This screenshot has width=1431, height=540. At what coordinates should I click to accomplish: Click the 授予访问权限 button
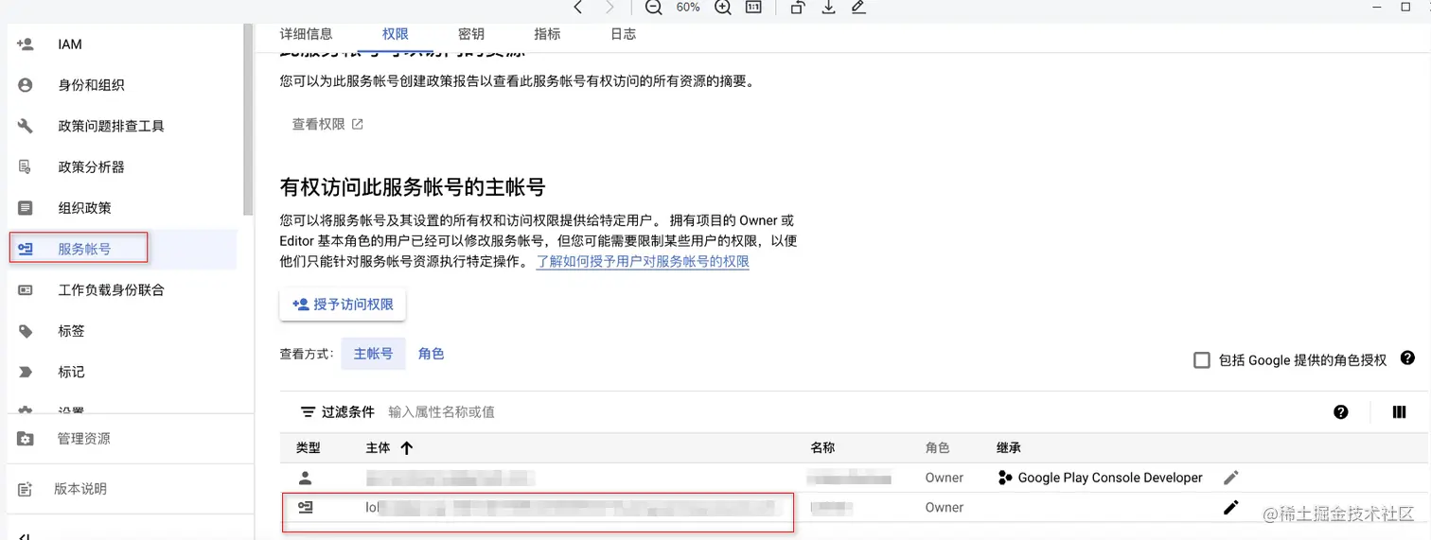(x=343, y=305)
